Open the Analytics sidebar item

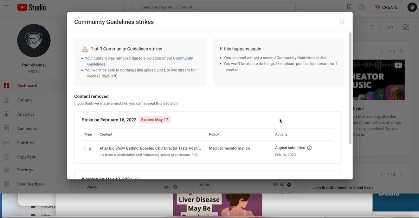coord(26,114)
